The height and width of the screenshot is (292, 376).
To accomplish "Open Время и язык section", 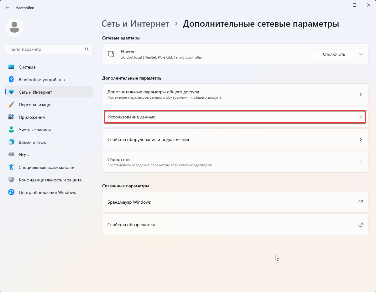I will 49,142.
